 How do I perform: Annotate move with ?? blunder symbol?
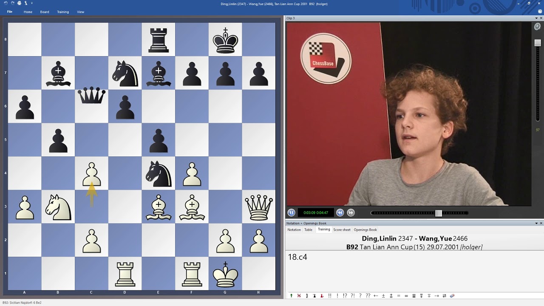click(368, 296)
